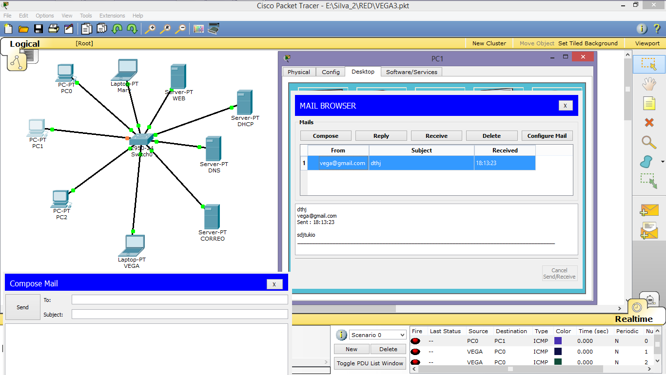Open the network information icon
The image size is (666, 375).
point(642,29)
